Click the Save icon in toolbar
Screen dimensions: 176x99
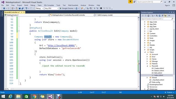click(20, 9)
